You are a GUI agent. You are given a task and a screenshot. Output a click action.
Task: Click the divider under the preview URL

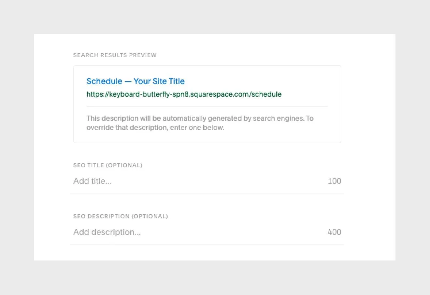[207, 106]
